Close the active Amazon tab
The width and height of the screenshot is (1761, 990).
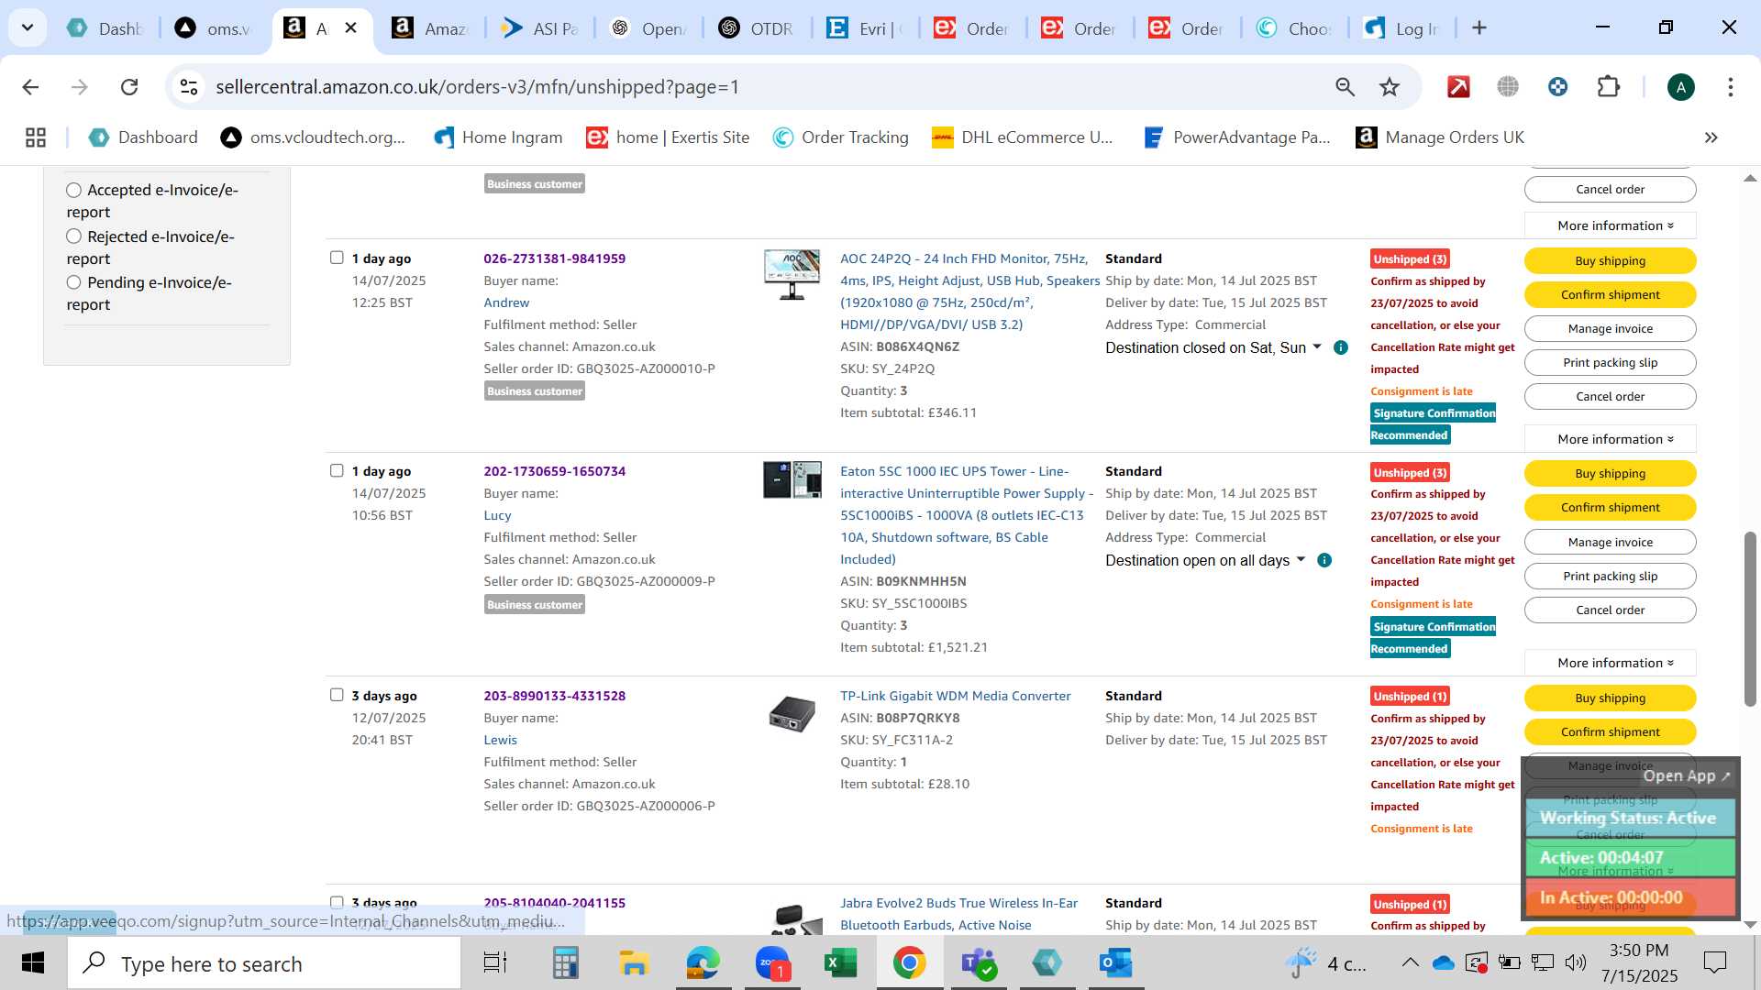[350, 28]
